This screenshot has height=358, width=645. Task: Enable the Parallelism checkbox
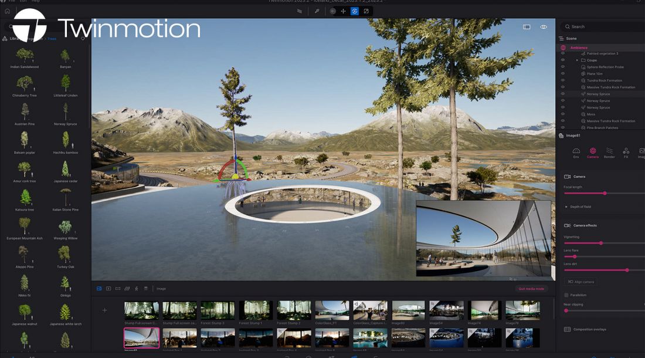(566, 295)
